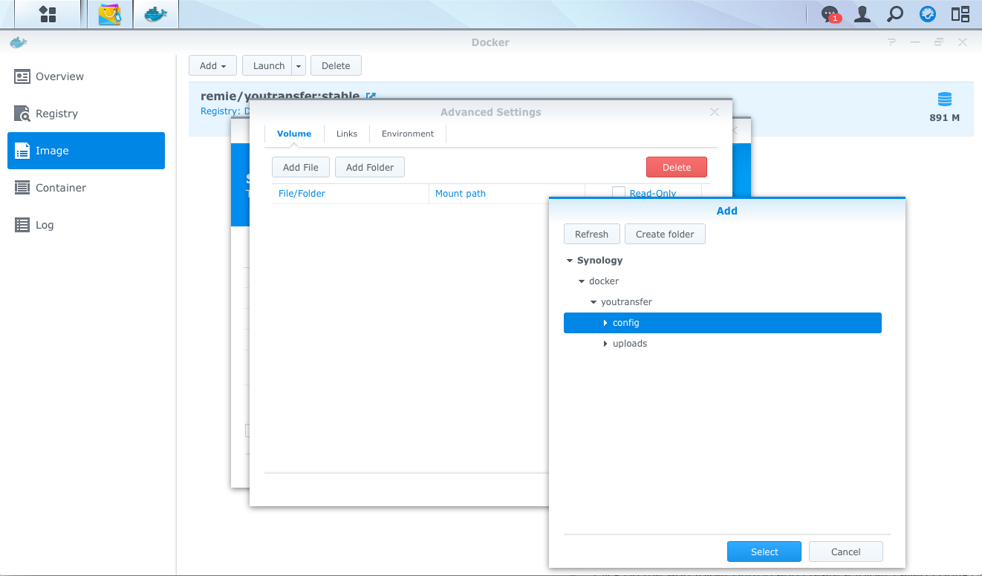Open the Container section

(x=86, y=188)
